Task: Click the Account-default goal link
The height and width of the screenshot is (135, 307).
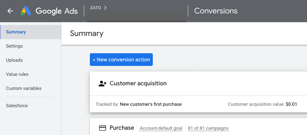Action: click(161, 128)
